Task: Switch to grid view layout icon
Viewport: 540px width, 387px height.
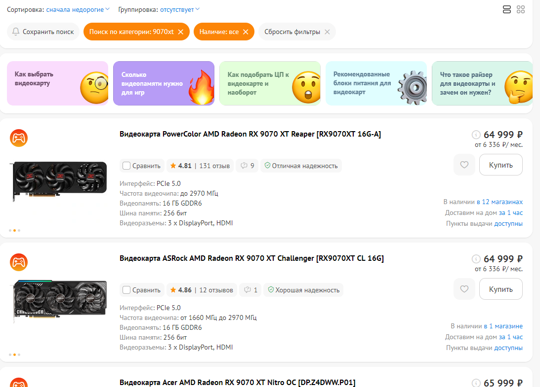Action: point(521,9)
